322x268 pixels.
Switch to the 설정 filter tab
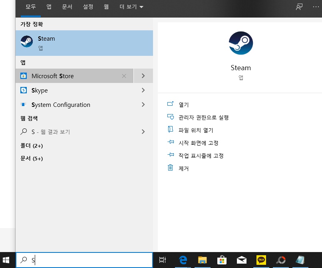tap(88, 7)
